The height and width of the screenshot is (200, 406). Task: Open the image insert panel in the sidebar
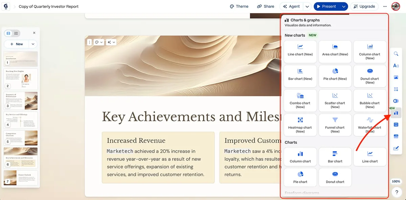coord(396,77)
